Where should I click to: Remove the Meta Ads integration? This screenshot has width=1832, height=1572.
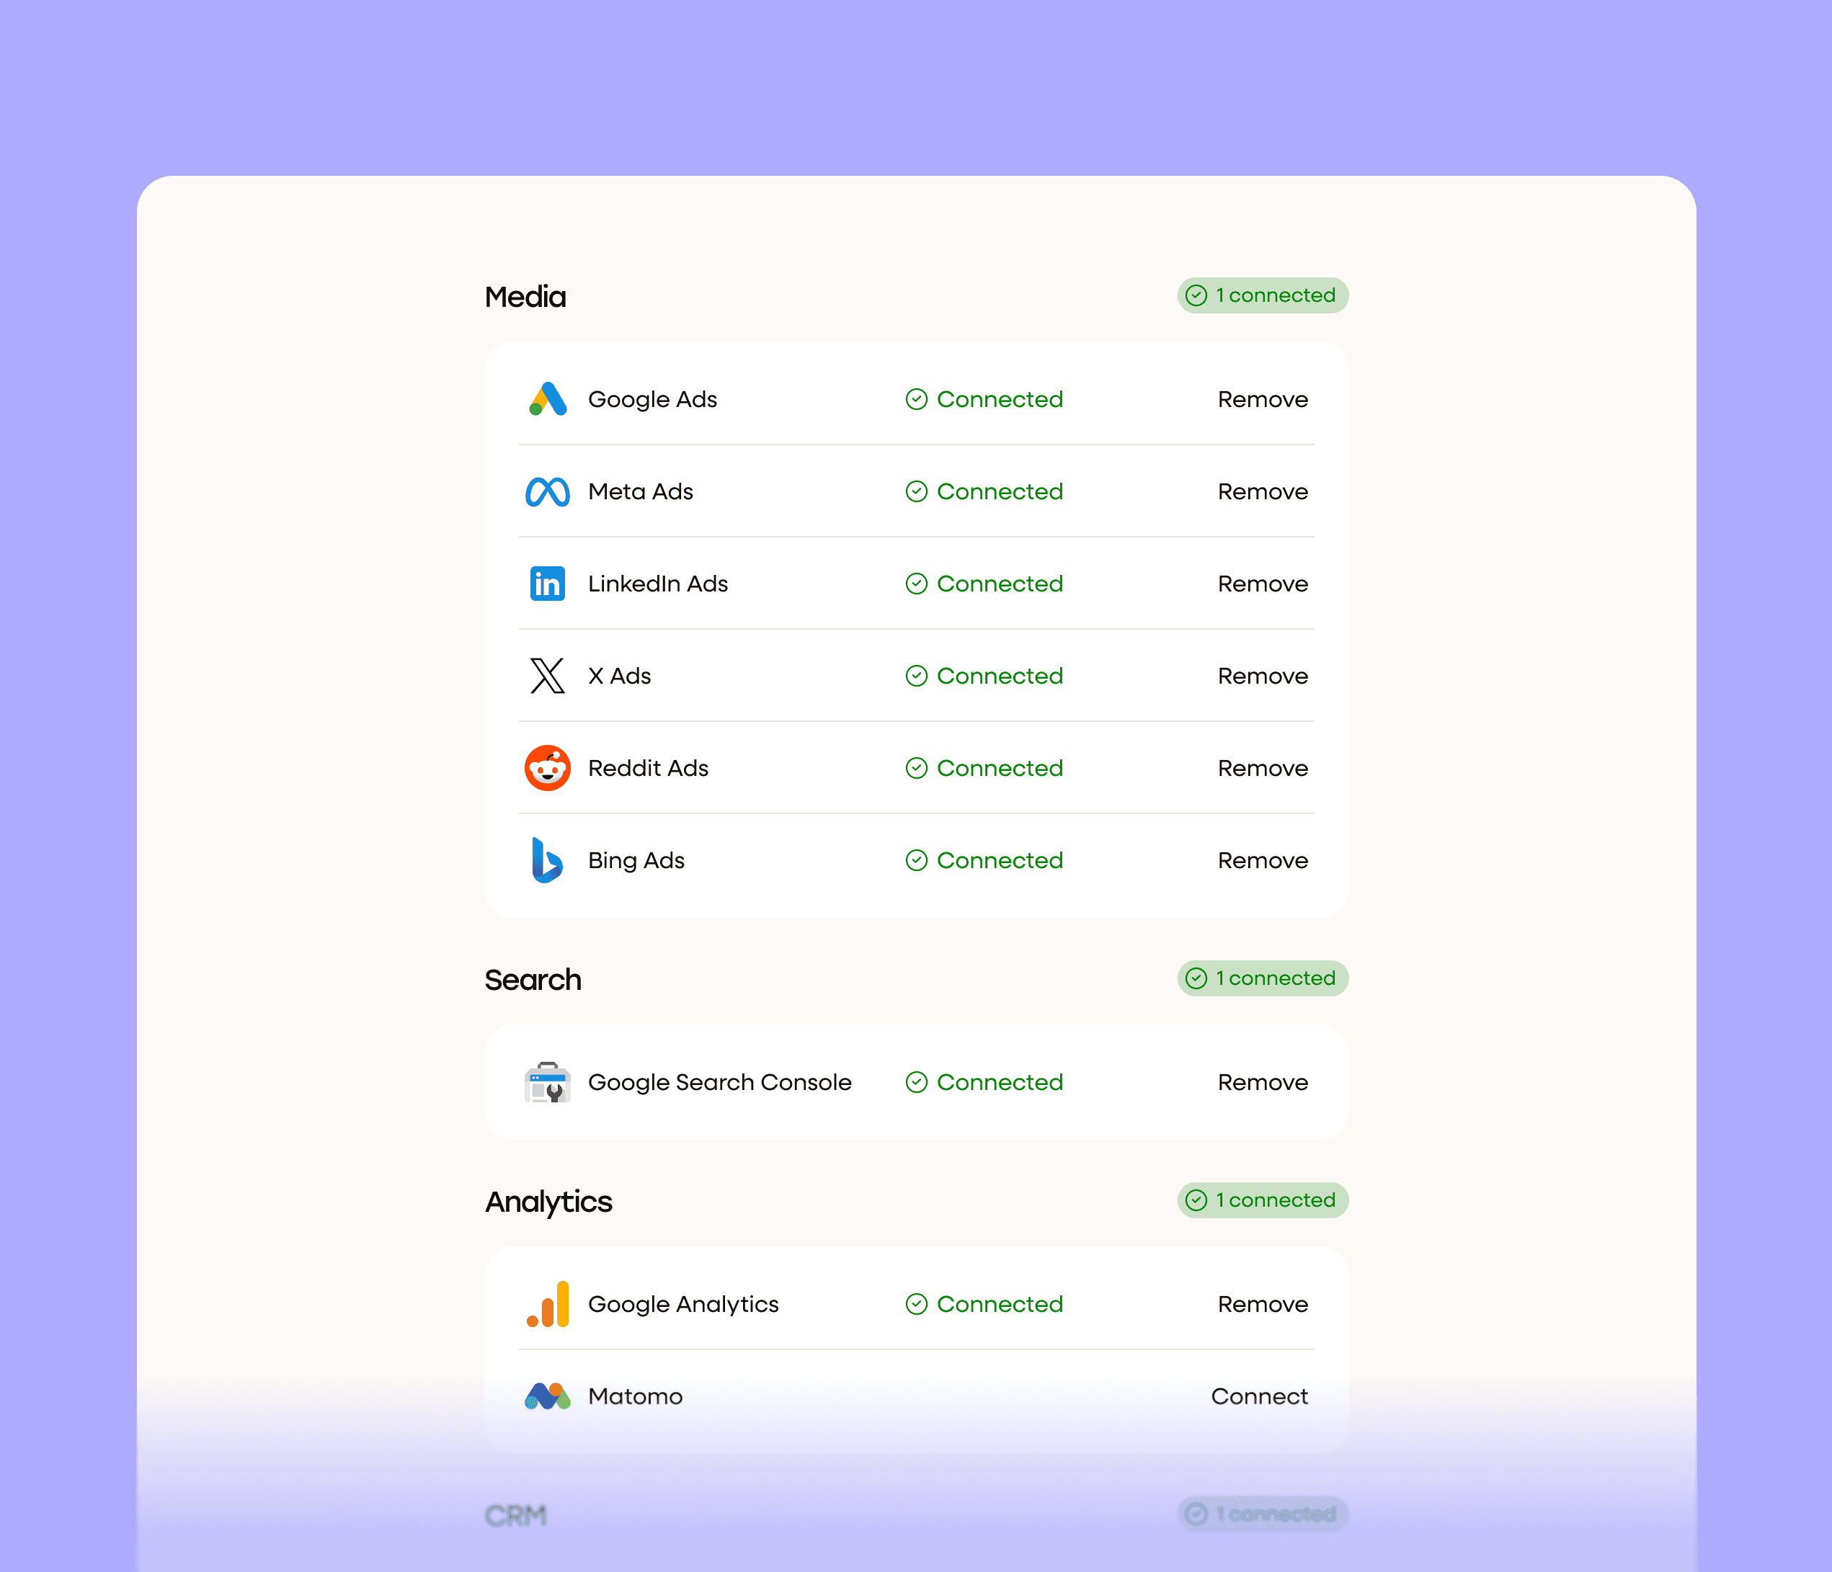tap(1263, 492)
